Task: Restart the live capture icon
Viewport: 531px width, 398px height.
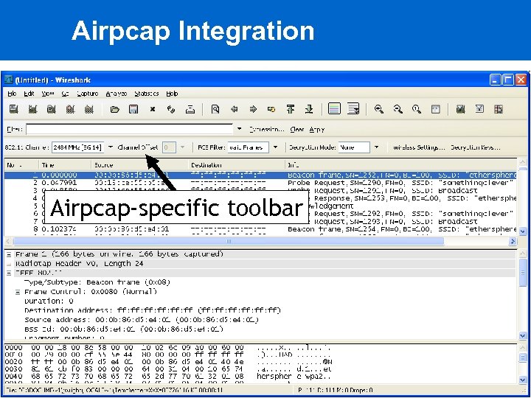Action: (x=88, y=109)
